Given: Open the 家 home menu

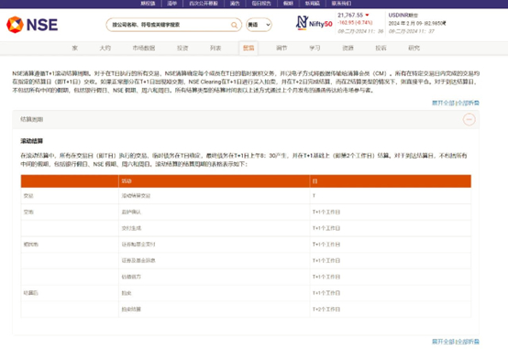Looking at the screenshot, I should (75, 48).
